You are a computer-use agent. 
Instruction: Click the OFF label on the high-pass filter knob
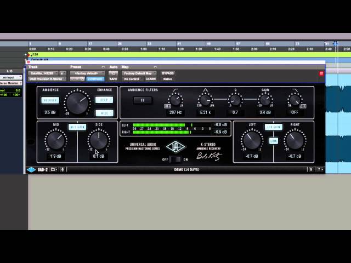(x=168, y=106)
